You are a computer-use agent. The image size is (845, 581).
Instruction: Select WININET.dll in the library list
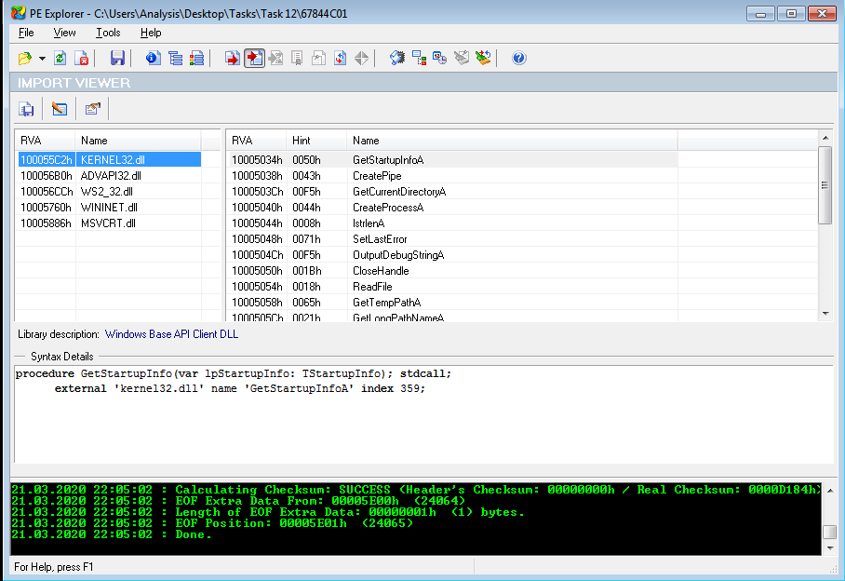tap(110, 208)
